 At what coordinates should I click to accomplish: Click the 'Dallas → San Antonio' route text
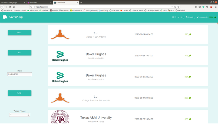tap(96, 37)
